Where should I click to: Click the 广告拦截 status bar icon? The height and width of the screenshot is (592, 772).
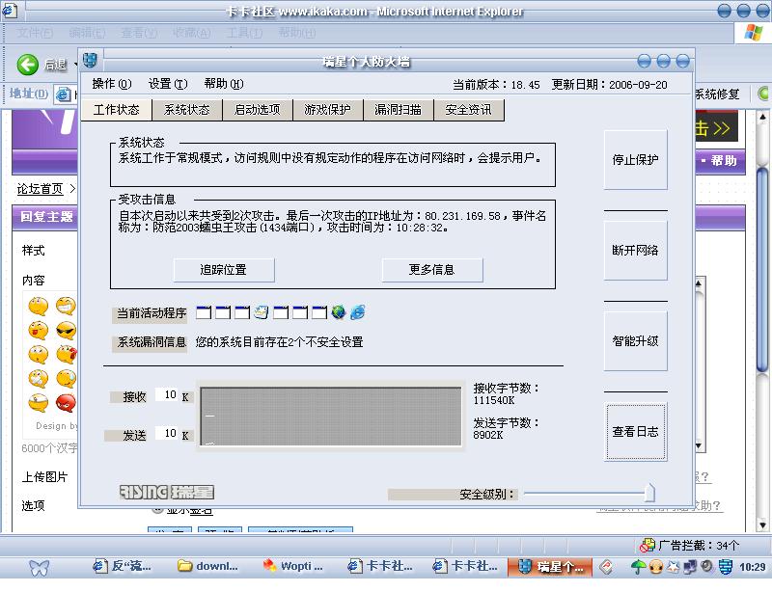coord(647,546)
